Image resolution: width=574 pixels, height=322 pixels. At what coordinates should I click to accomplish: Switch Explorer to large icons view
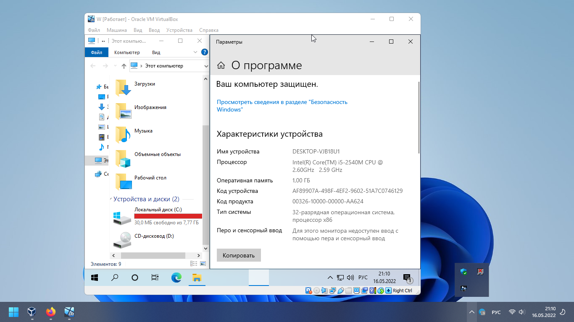point(203,264)
